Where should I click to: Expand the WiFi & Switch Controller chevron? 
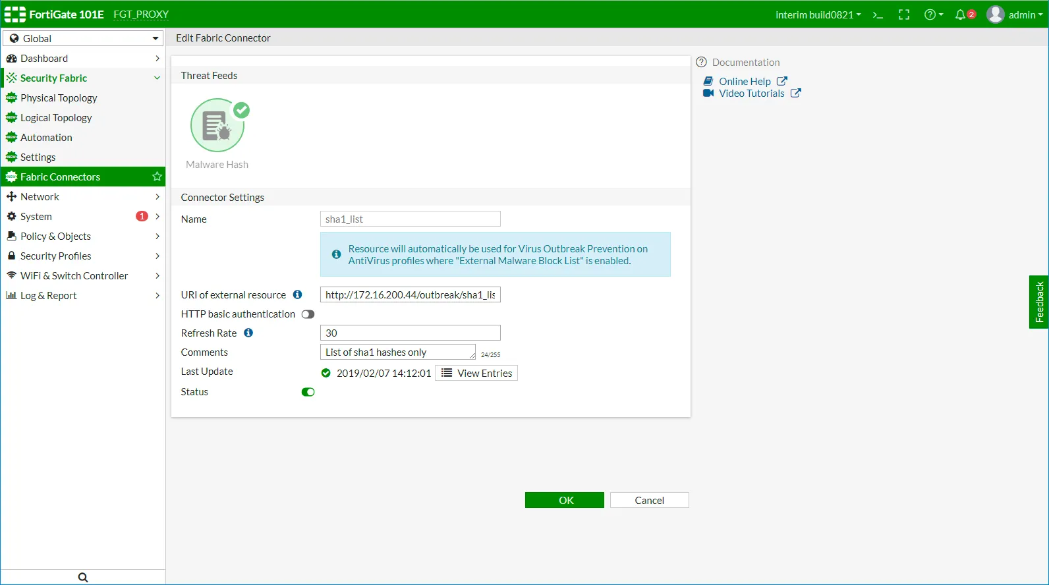(x=157, y=275)
